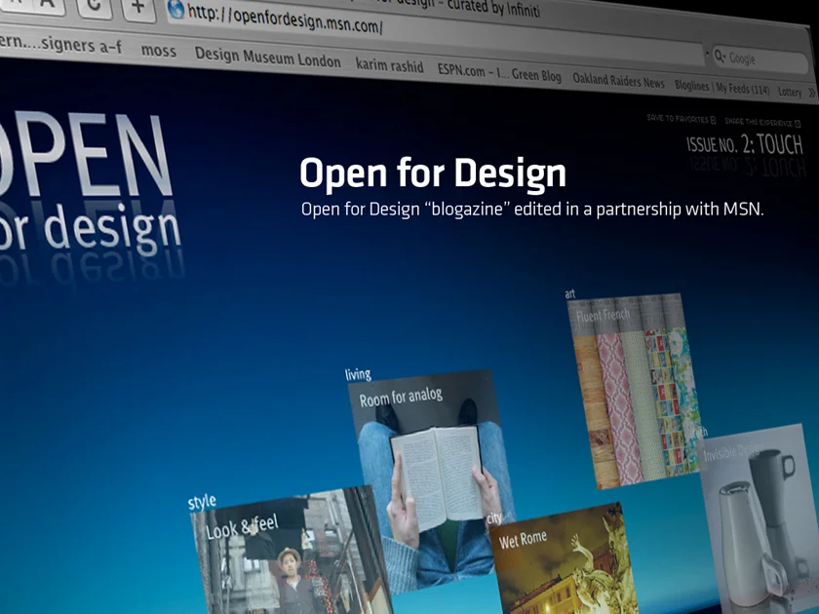
Task: Click the globe site icon in address bar
Action: pyautogui.click(x=176, y=10)
